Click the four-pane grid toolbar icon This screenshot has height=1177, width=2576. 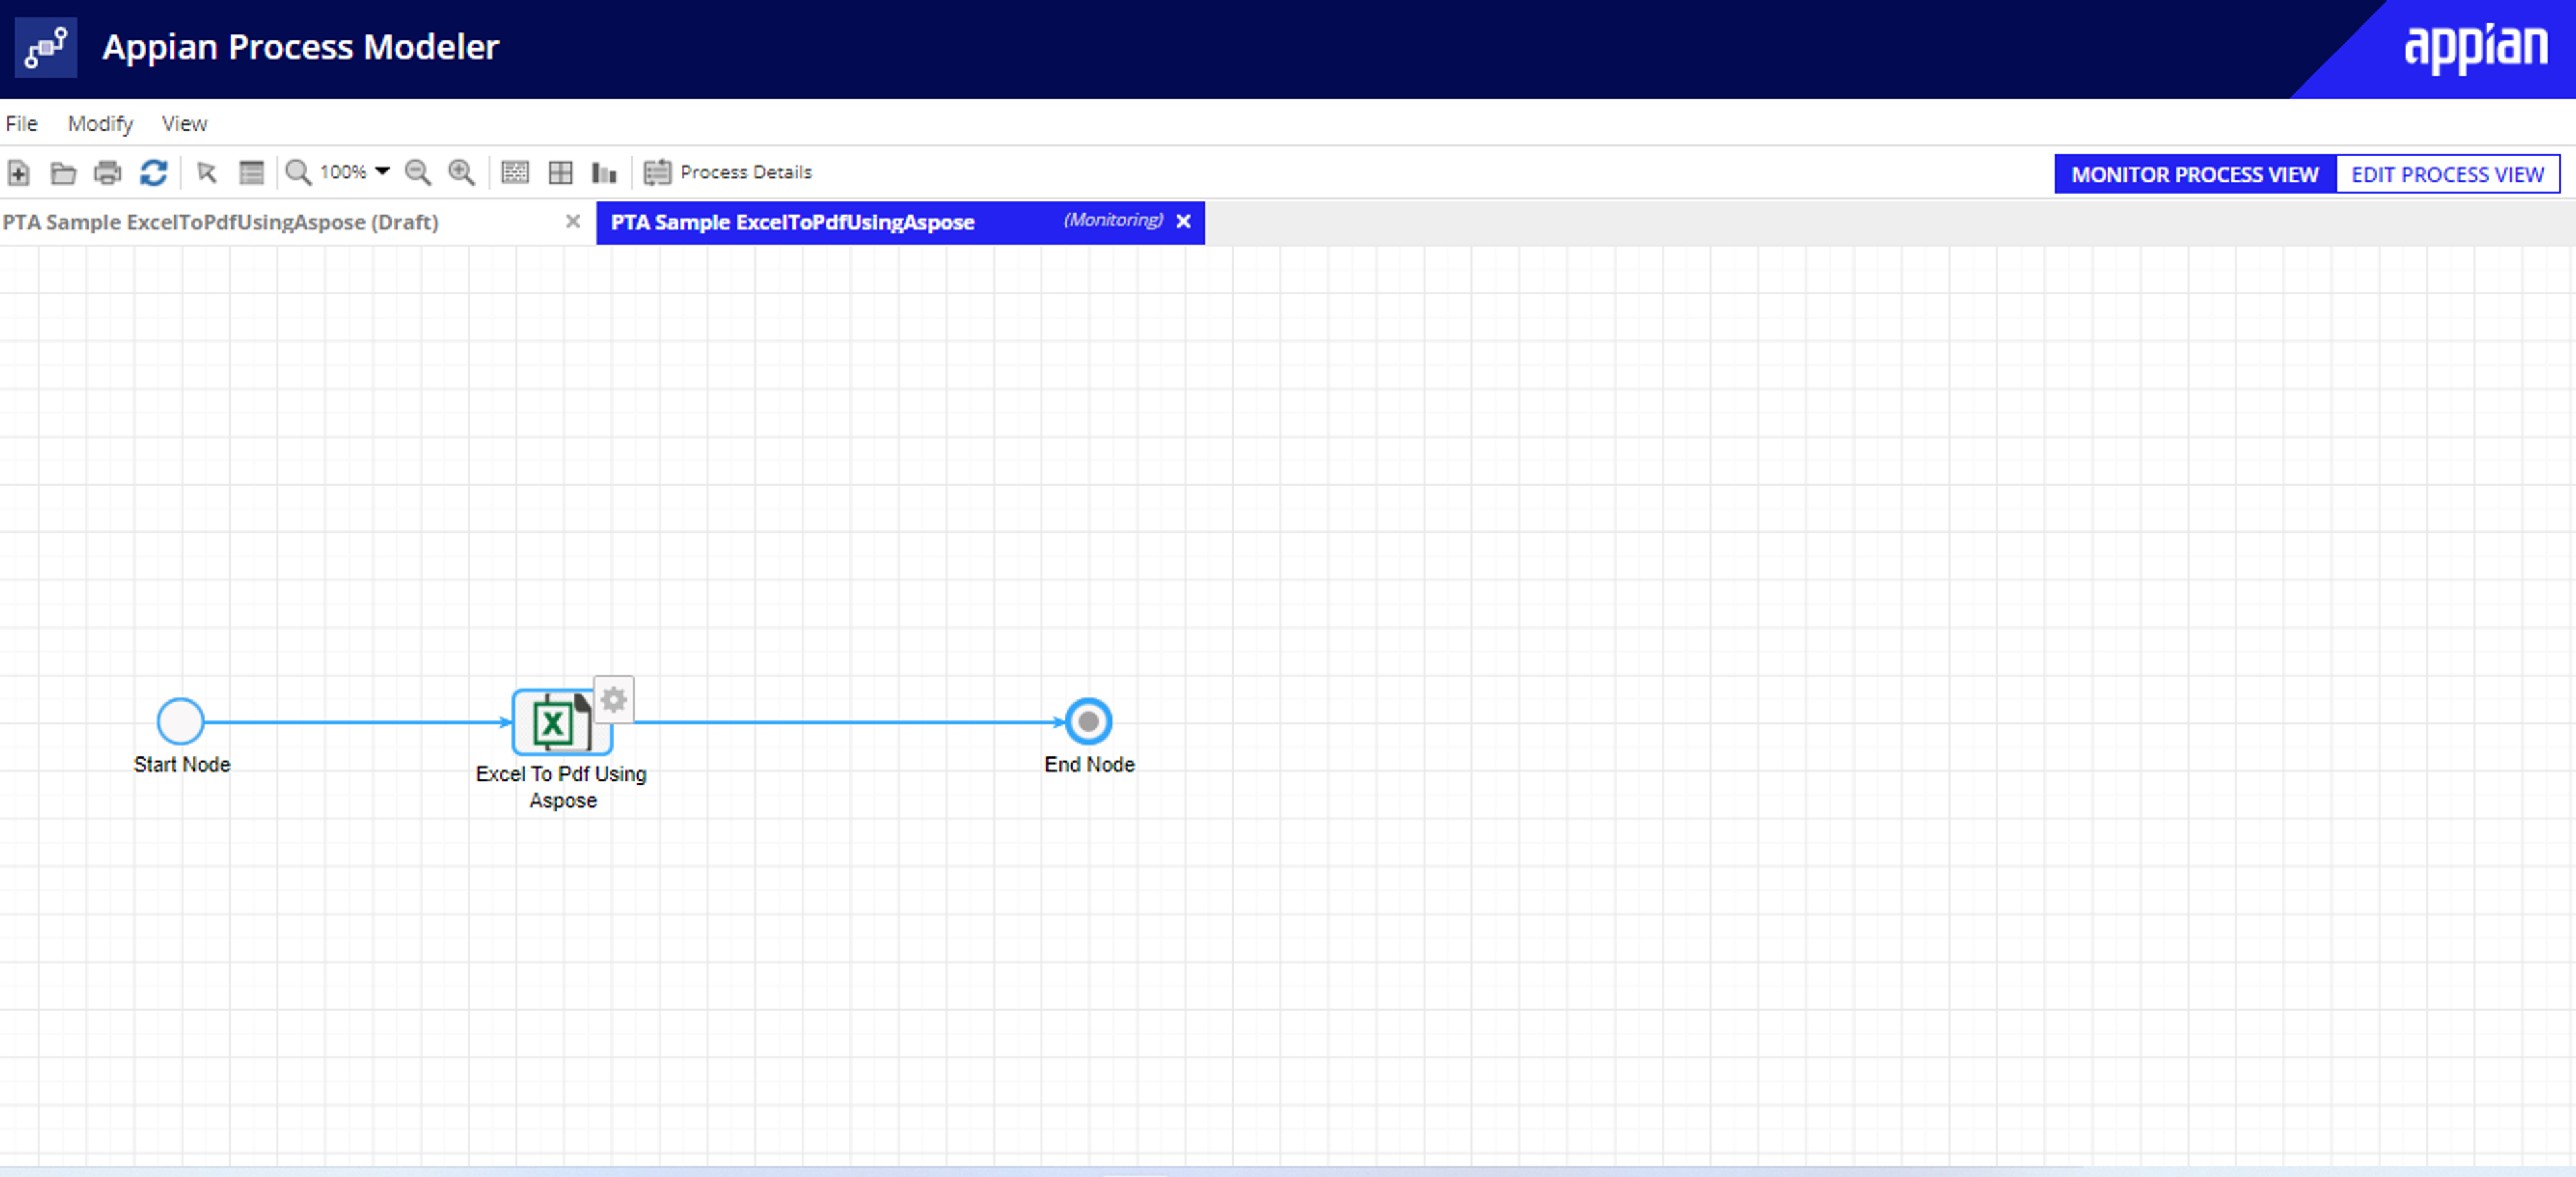click(561, 173)
